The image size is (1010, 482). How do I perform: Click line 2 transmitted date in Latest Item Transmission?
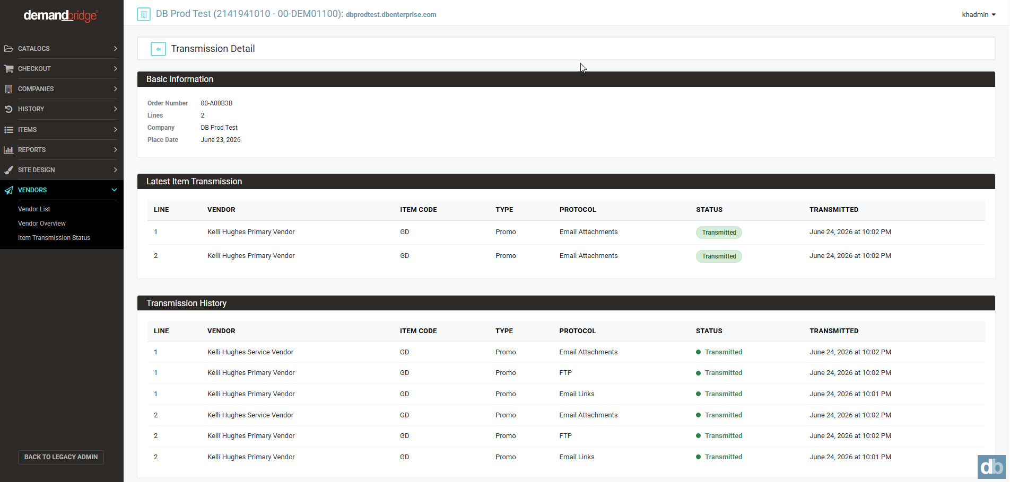[850, 256]
